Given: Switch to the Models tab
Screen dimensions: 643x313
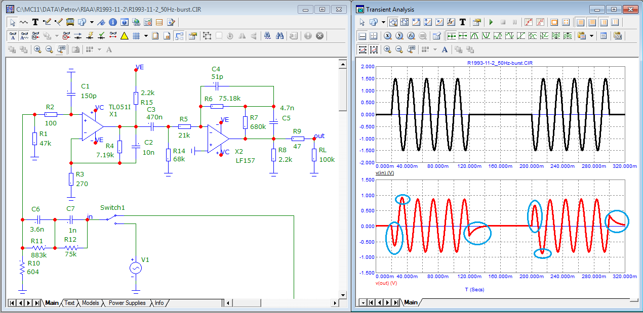Looking at the screenshot, I should point(90,303).
